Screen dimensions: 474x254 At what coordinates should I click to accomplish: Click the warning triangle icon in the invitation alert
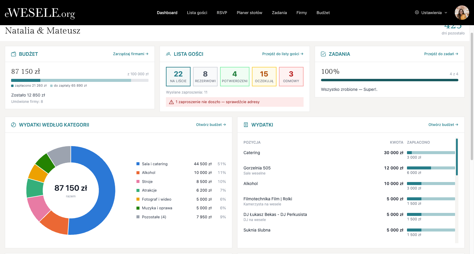[171, 102]
